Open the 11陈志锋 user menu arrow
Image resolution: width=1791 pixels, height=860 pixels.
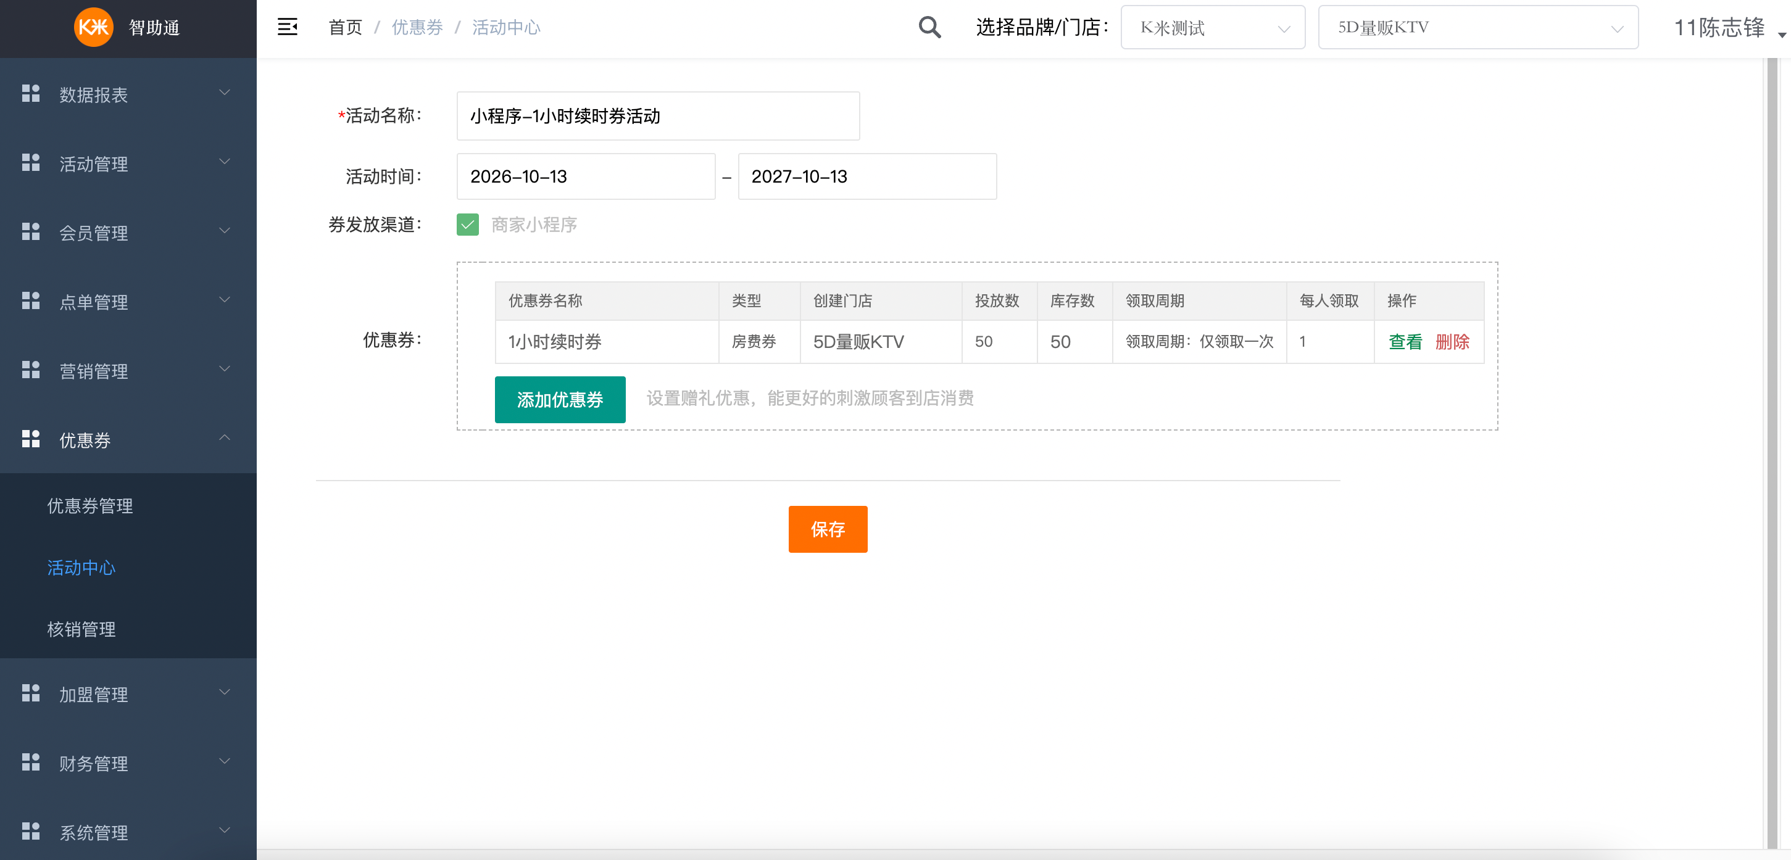point(1782,35)
